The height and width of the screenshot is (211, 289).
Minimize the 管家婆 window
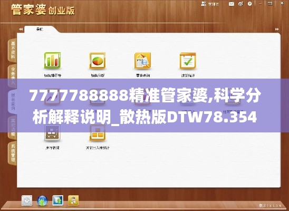[x=260, y=4]
